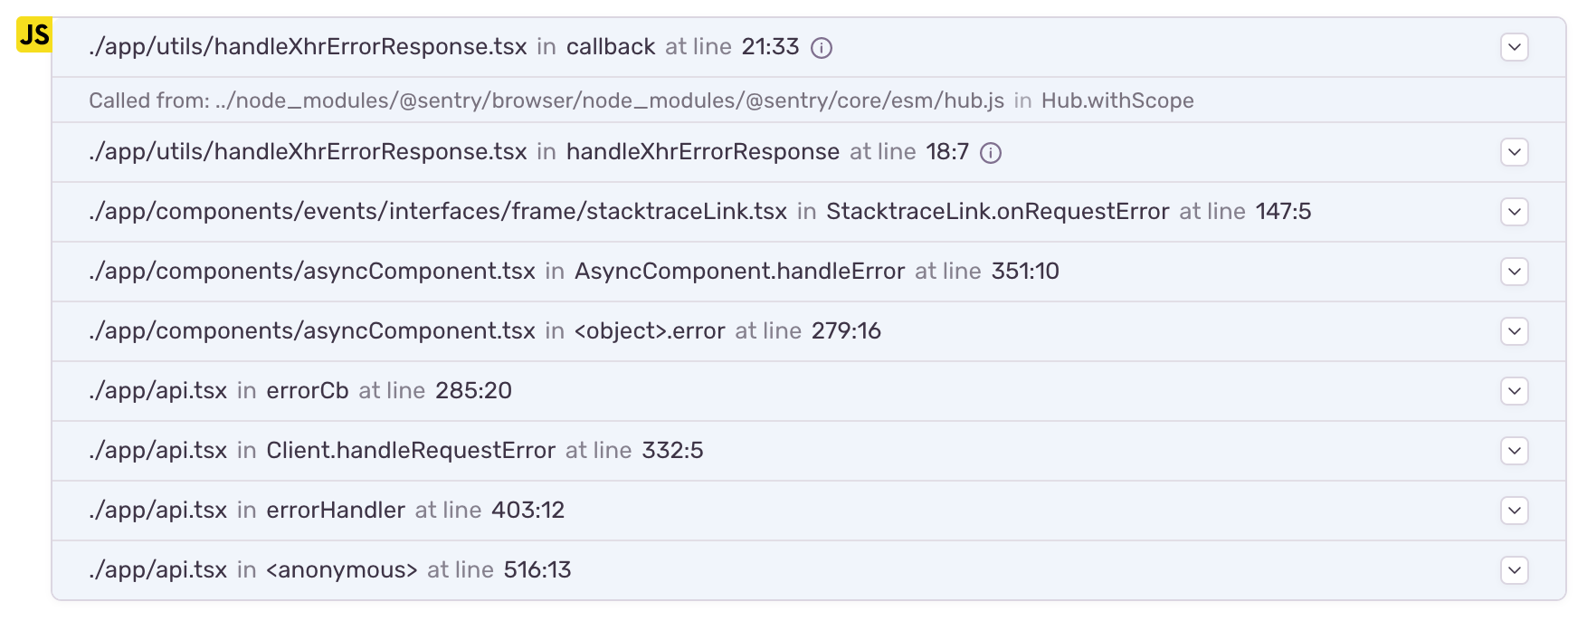Click the errorHandler function name
Image resolution: width=1587 pixels, height=621 pixels.
coord(336,511)
